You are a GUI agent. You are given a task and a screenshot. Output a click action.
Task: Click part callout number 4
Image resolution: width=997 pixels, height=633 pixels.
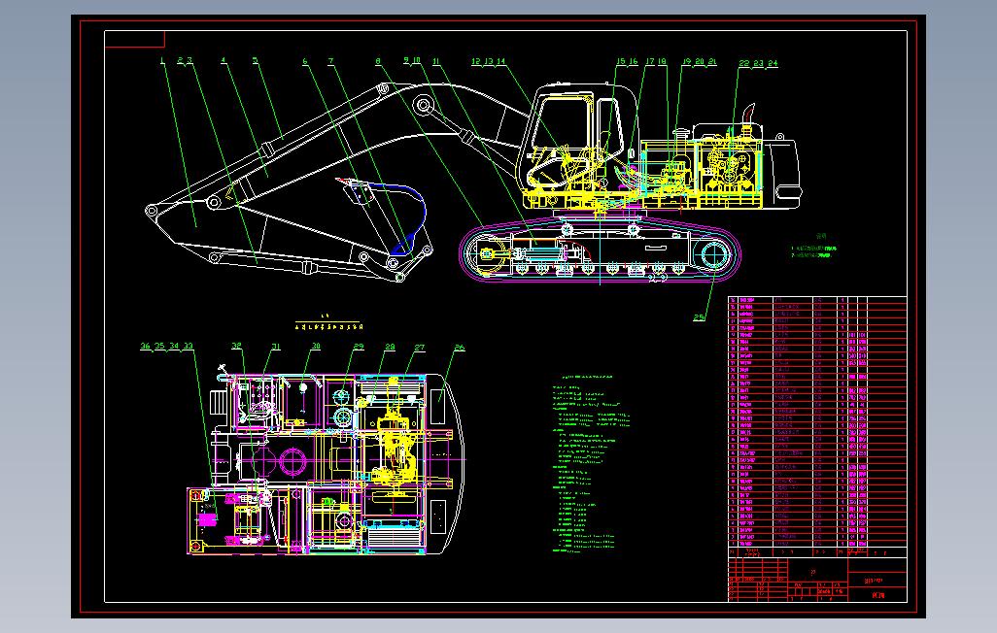[x=223, y=60]
